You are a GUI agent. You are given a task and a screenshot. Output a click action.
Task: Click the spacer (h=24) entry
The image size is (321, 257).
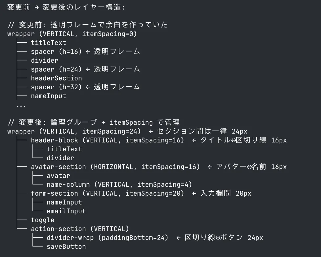[85, 69]
